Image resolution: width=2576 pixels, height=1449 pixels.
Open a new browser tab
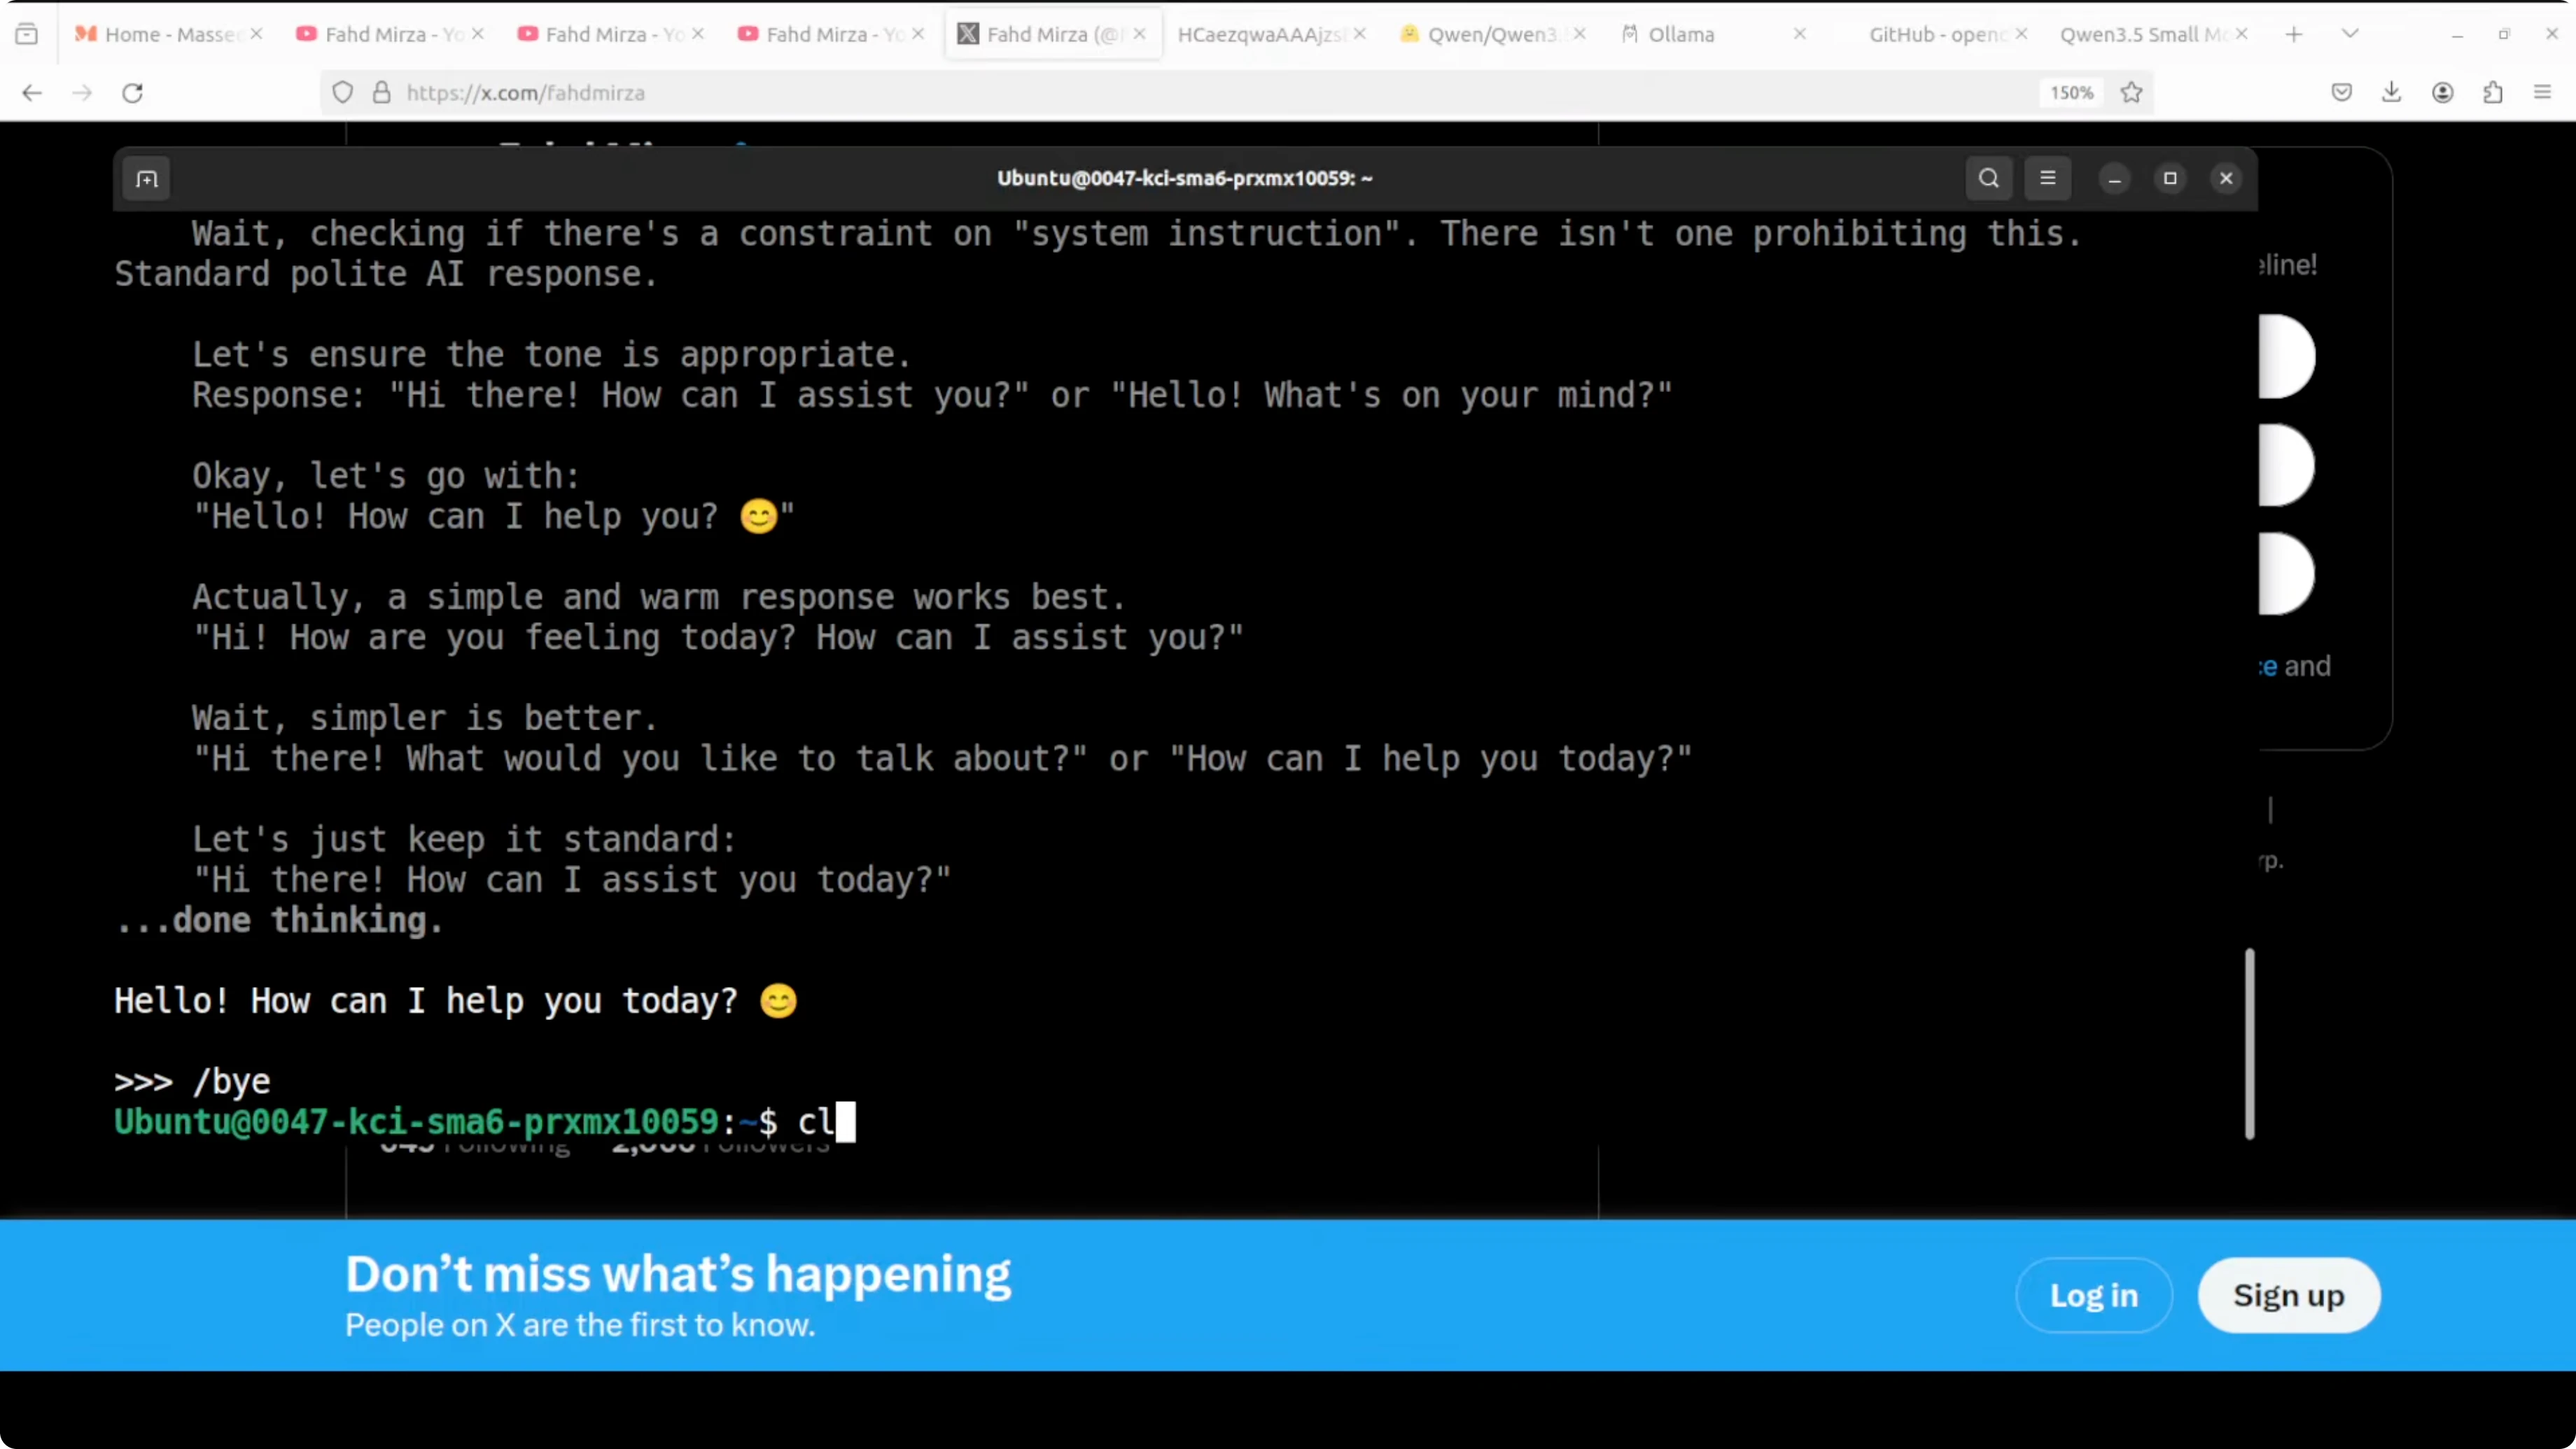2294,34
